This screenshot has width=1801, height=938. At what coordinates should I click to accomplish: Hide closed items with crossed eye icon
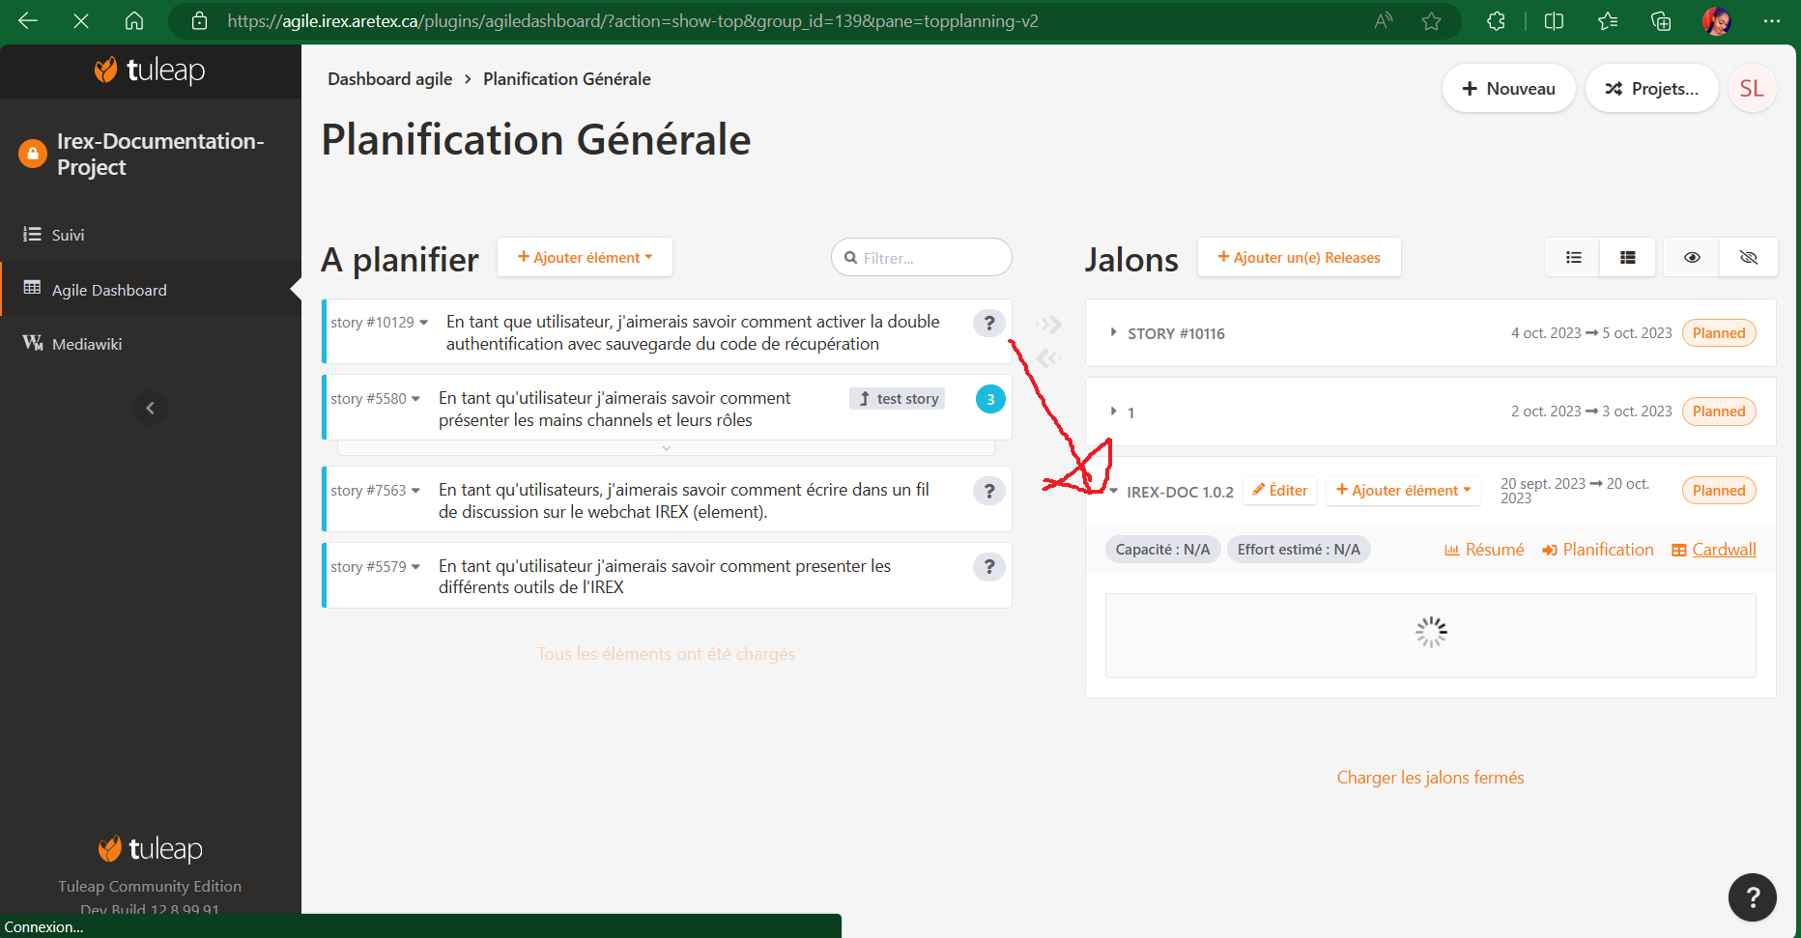1748,258
